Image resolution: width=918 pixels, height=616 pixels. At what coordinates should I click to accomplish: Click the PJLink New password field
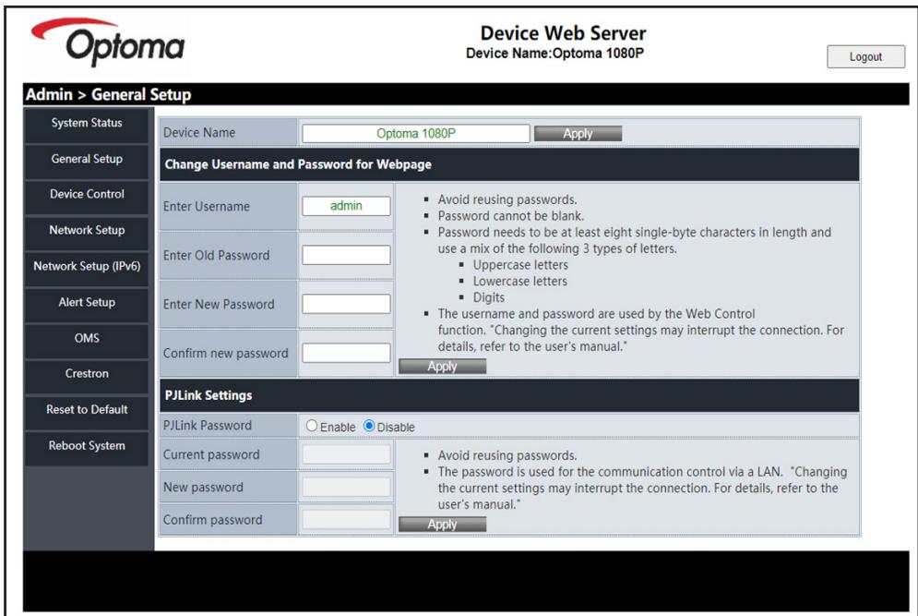tap(346, 487)
